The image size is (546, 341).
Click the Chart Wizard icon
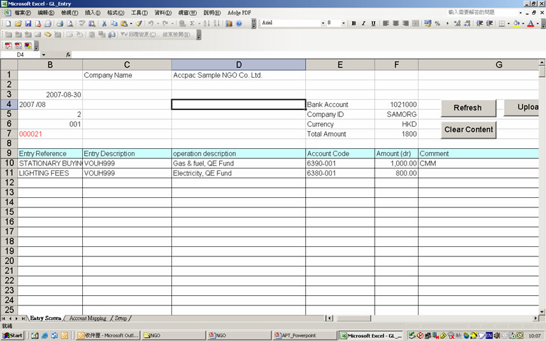229,24
